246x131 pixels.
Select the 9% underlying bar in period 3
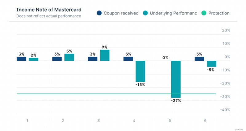[x=105, y=55]
